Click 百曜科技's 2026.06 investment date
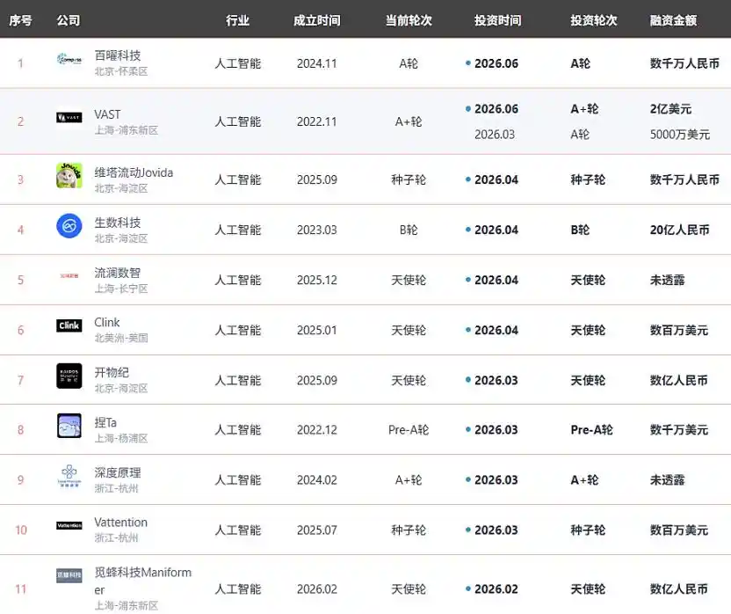 496,63
